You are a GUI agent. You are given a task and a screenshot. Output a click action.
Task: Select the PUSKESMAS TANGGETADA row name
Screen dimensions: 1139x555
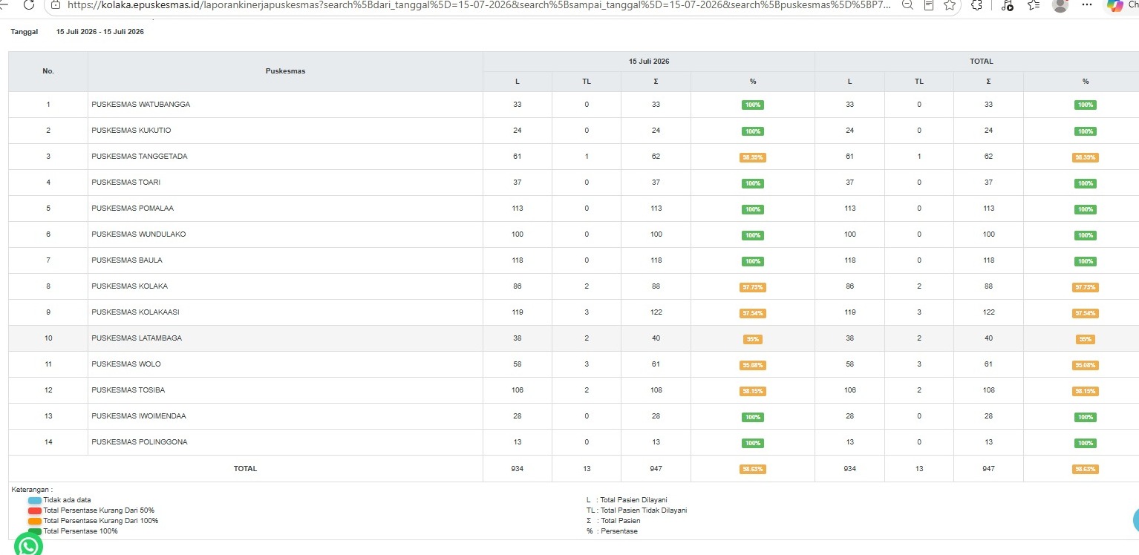(x=140, y=157)
